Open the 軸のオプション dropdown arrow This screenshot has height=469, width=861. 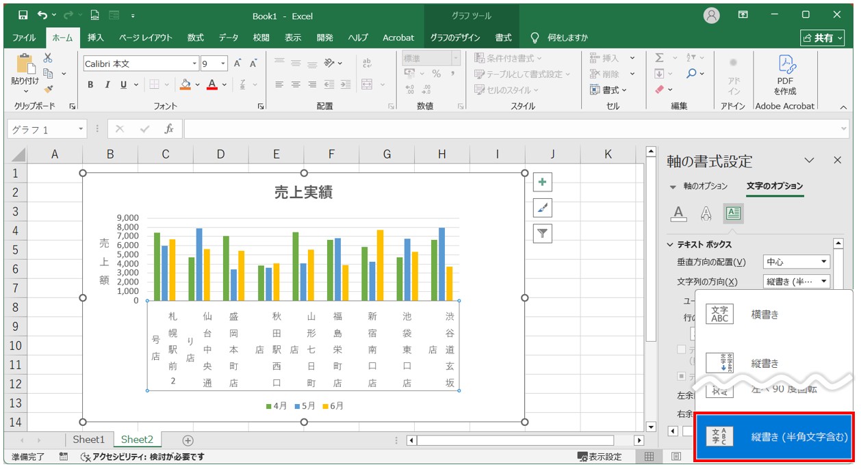tap(672, 187)
